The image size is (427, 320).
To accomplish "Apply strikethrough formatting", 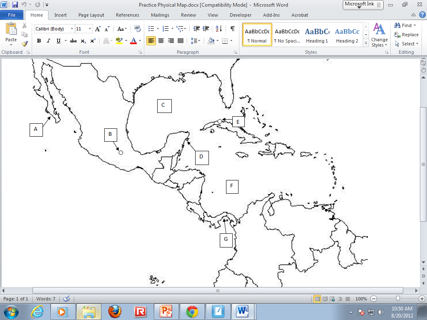I will tap(73, 41).
